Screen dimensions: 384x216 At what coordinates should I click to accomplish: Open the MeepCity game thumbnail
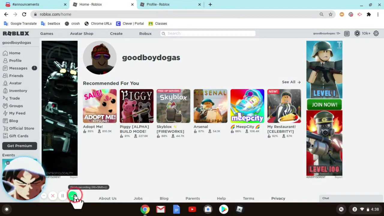[x=247, y=106]
